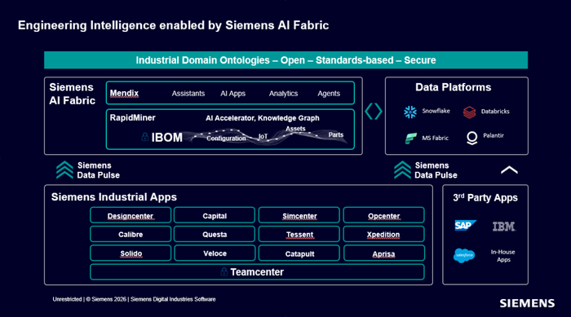The height and width of the screenshot is (317, 571).
Task: Select the Tessent app box
Action: [x=299, y=234]
